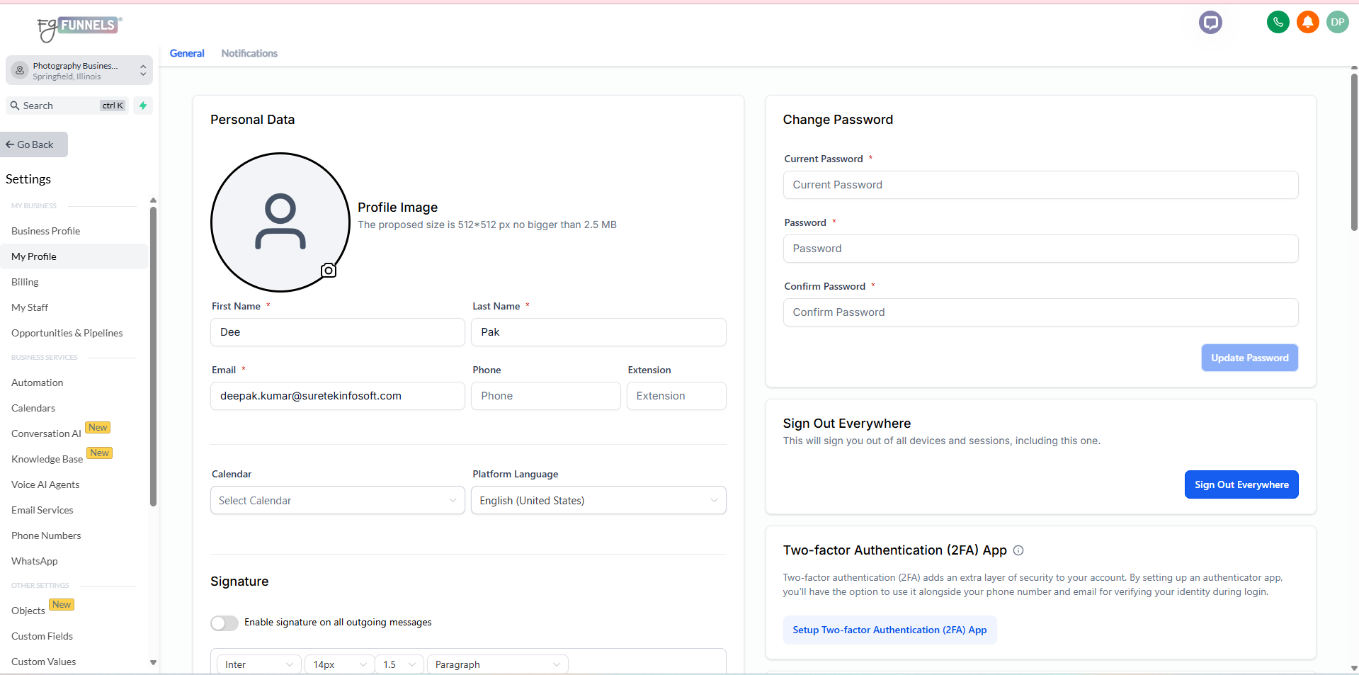1359x675 pixels.
Task: Click the green lightning quick-actions icon
Action: coord(143,106)
